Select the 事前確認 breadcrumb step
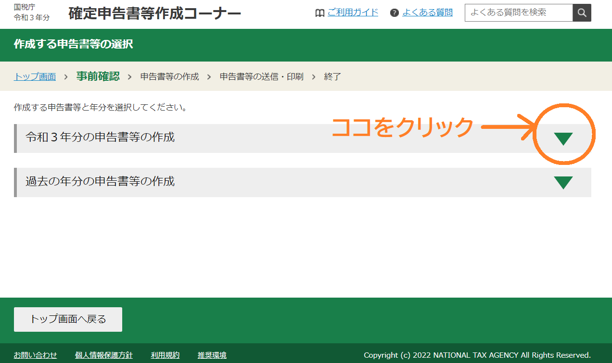Viewport: 612px width, 363px height. (98, 76)
